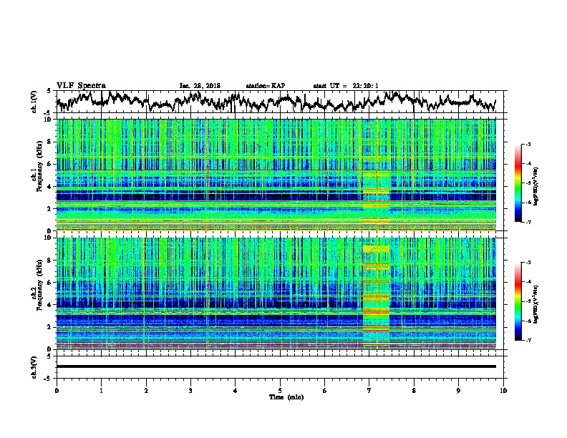567x438 pixels.
Task: Click the ch.1 voltage waveform trace
Action: click(x=276, y=102)
